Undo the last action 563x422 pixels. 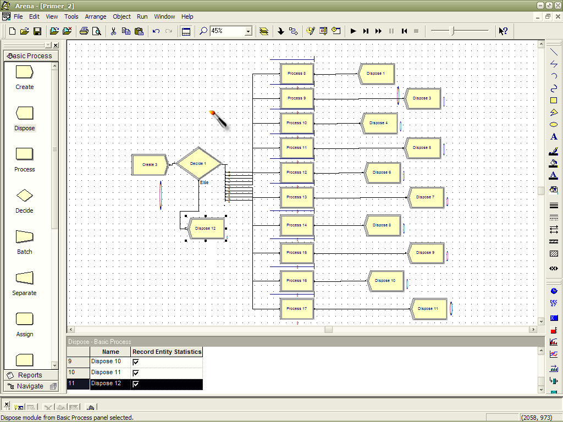point(156,31)
